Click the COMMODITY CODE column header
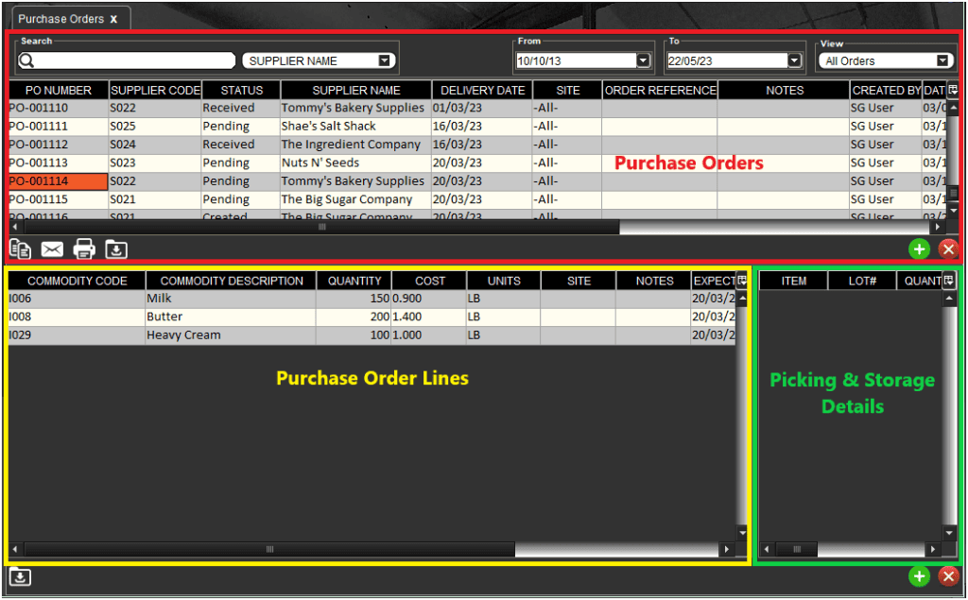Screen dimensions: 968x600 pyautogui.click(x=78, y=281)
